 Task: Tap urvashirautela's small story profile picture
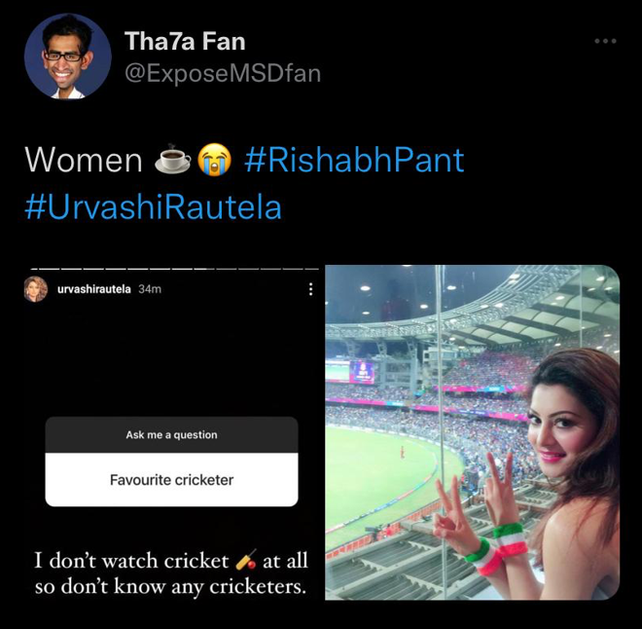(35, 289)
